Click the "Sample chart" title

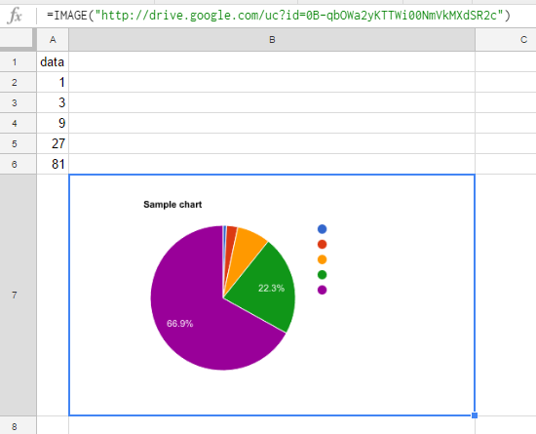point(172,205)
